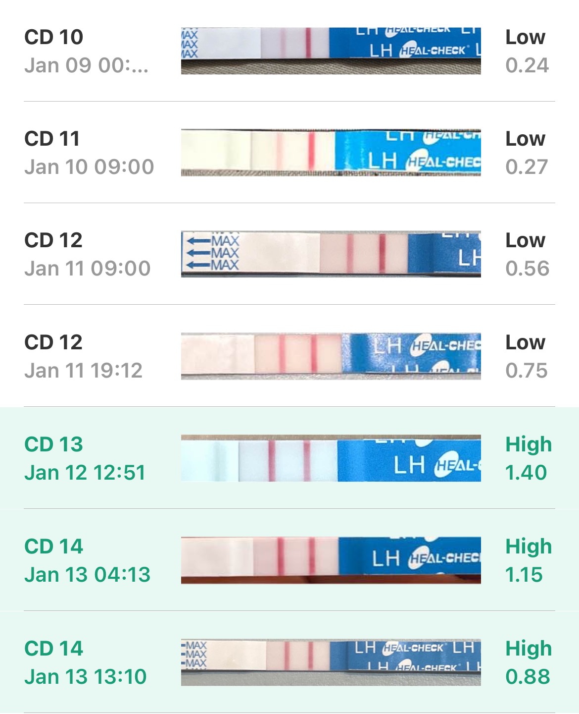Tap the CD 14 Jan 13 04:13 label
This screenshot has height=714, width=579.
point(87,560)
